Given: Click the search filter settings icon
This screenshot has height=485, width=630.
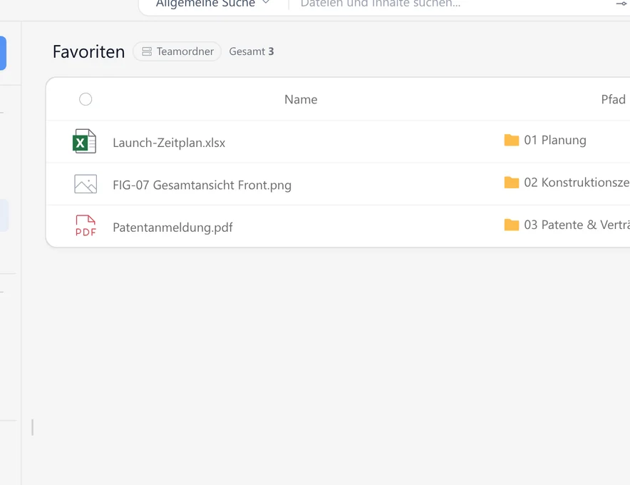Looking at the screenshot, I should pos(621,4).
